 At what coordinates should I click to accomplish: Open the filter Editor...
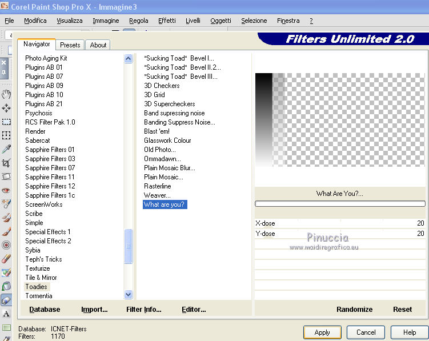coord(194,309)
